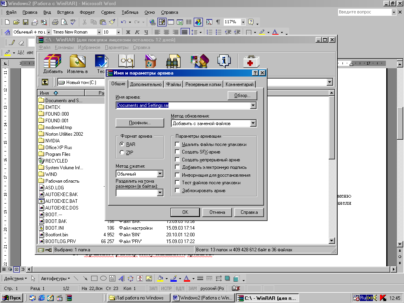Switch to the Файлы tab
404x303 pixels.
174,84
